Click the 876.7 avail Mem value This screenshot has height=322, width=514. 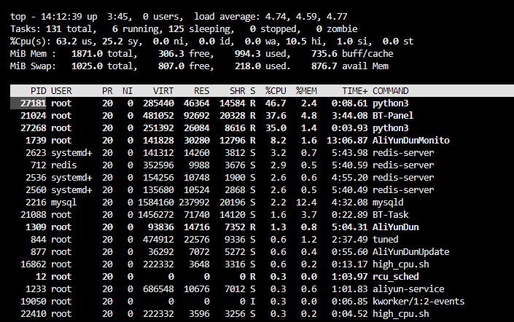[x=324, y=66]
